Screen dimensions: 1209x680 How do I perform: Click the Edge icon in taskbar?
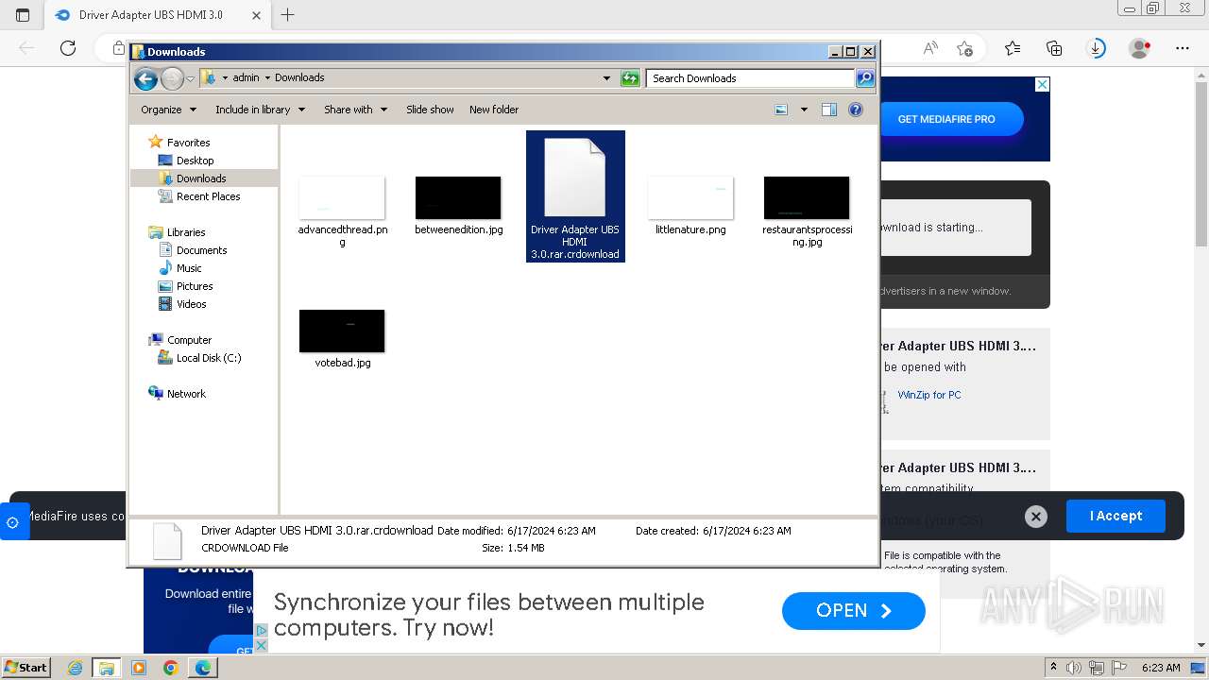pyautogui.click(x=203, y=668)
